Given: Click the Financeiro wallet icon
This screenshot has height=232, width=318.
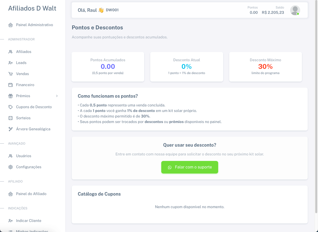Looking at the screenshot, I should (11, 85).
